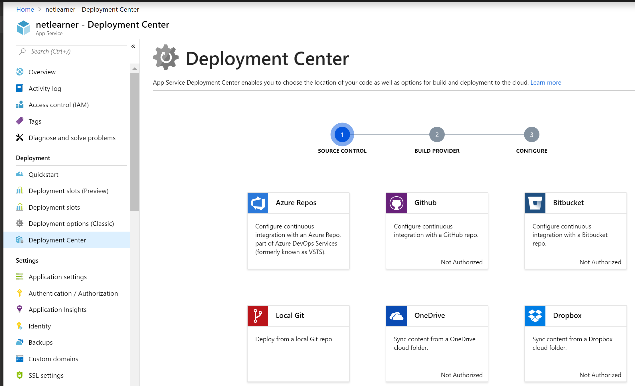
Task: Open Deployment options Classic menu
Action: click(71, 223)
